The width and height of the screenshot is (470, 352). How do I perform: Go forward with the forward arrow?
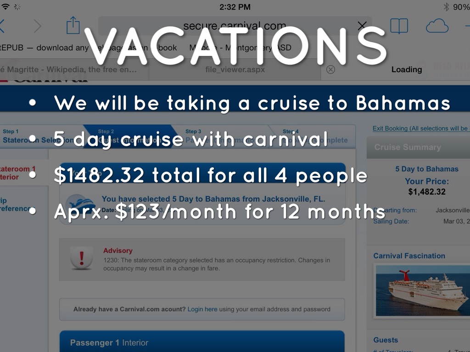pos(37,26)
